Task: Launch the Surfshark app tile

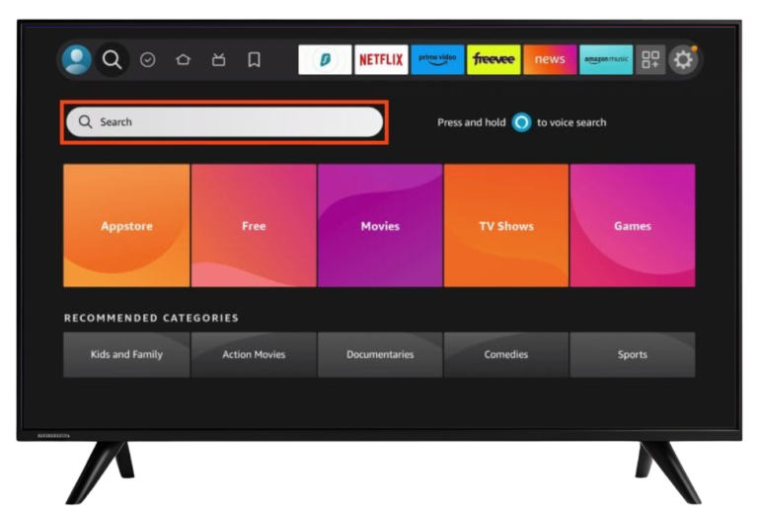Action: point(325,60)
